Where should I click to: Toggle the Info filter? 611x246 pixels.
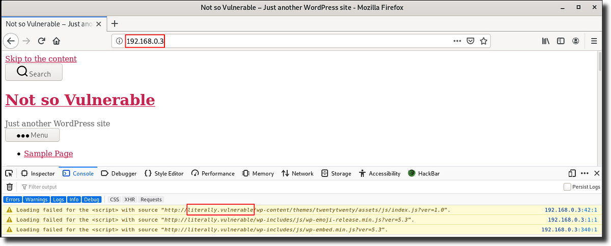74,200
